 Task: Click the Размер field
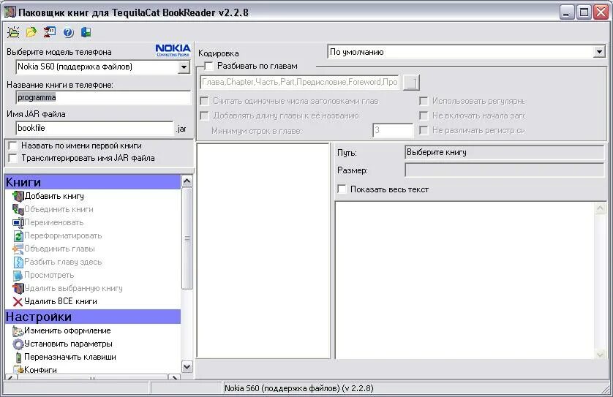click(505, 170)
